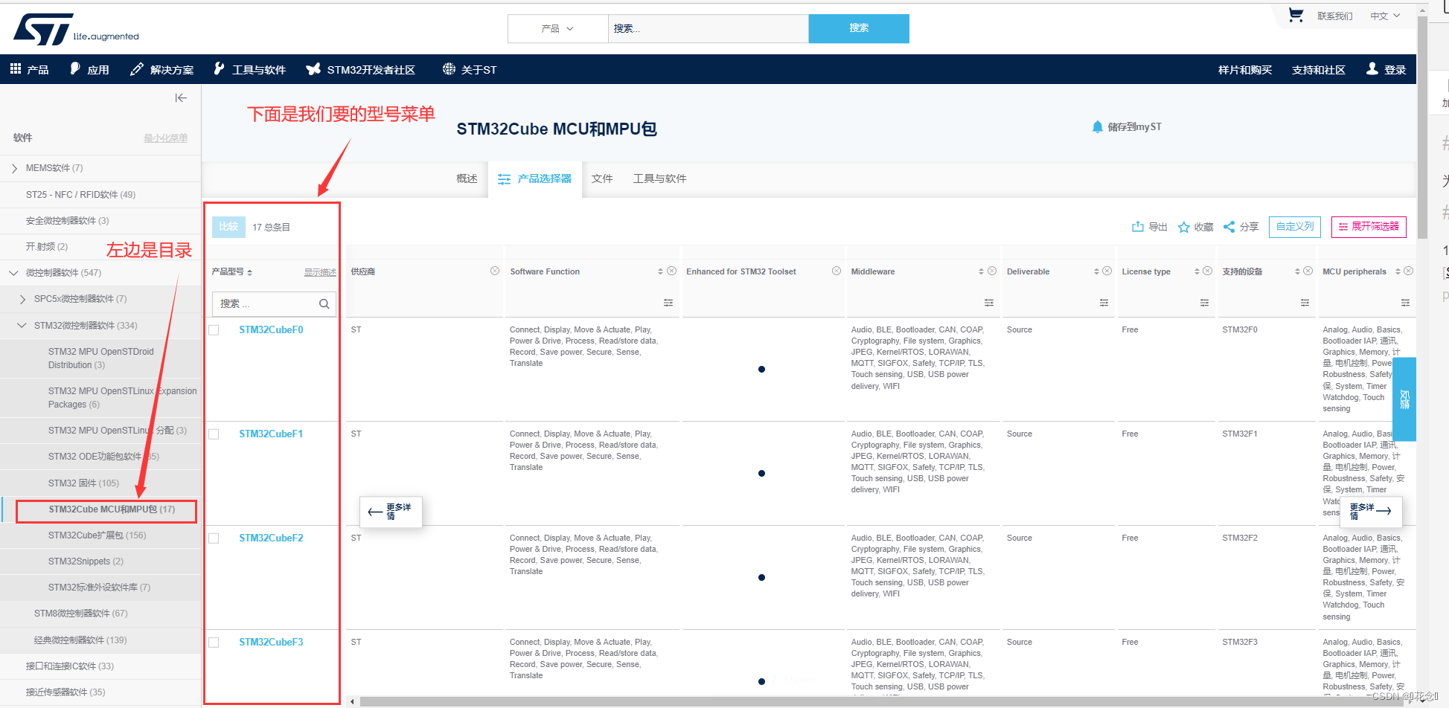Click the 登录 login link
This screenshot has width=1449, height=708.
point(1386,69)
